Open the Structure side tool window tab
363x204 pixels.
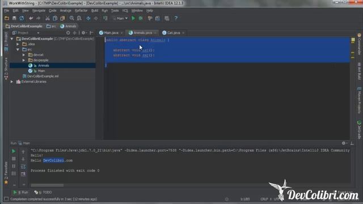click(x=6, y=69)
